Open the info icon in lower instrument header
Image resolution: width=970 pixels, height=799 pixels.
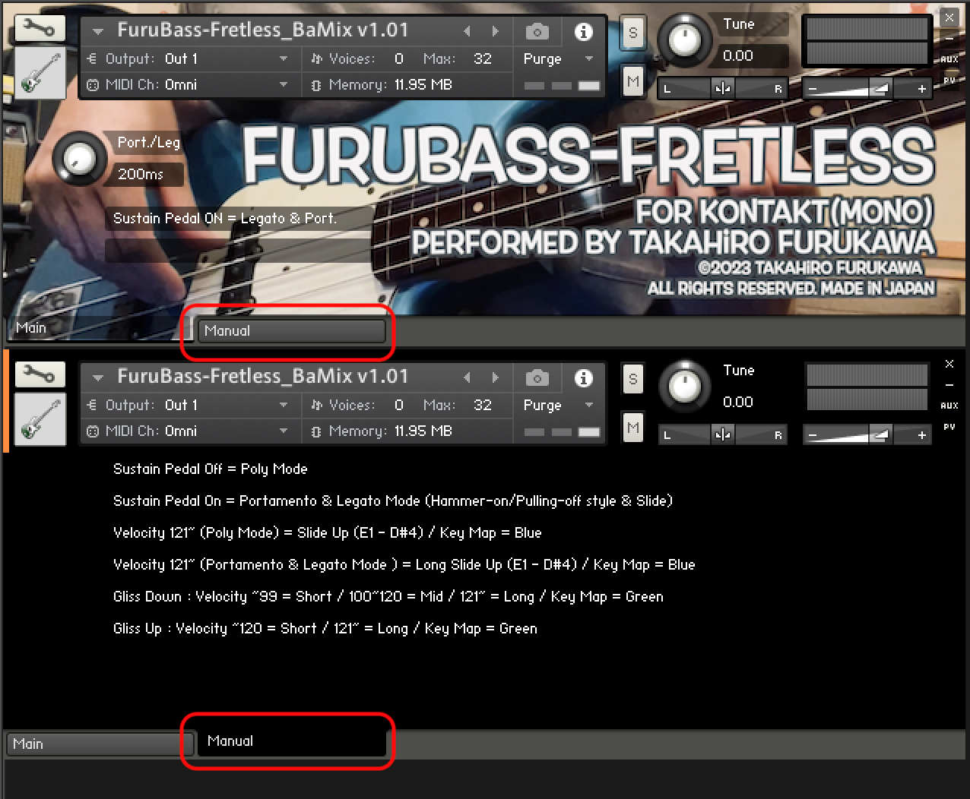(x=583, y=377)
